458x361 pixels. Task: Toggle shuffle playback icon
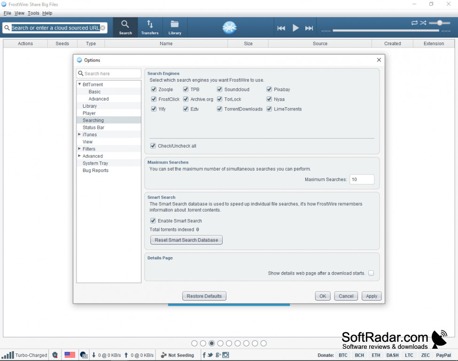423,23
